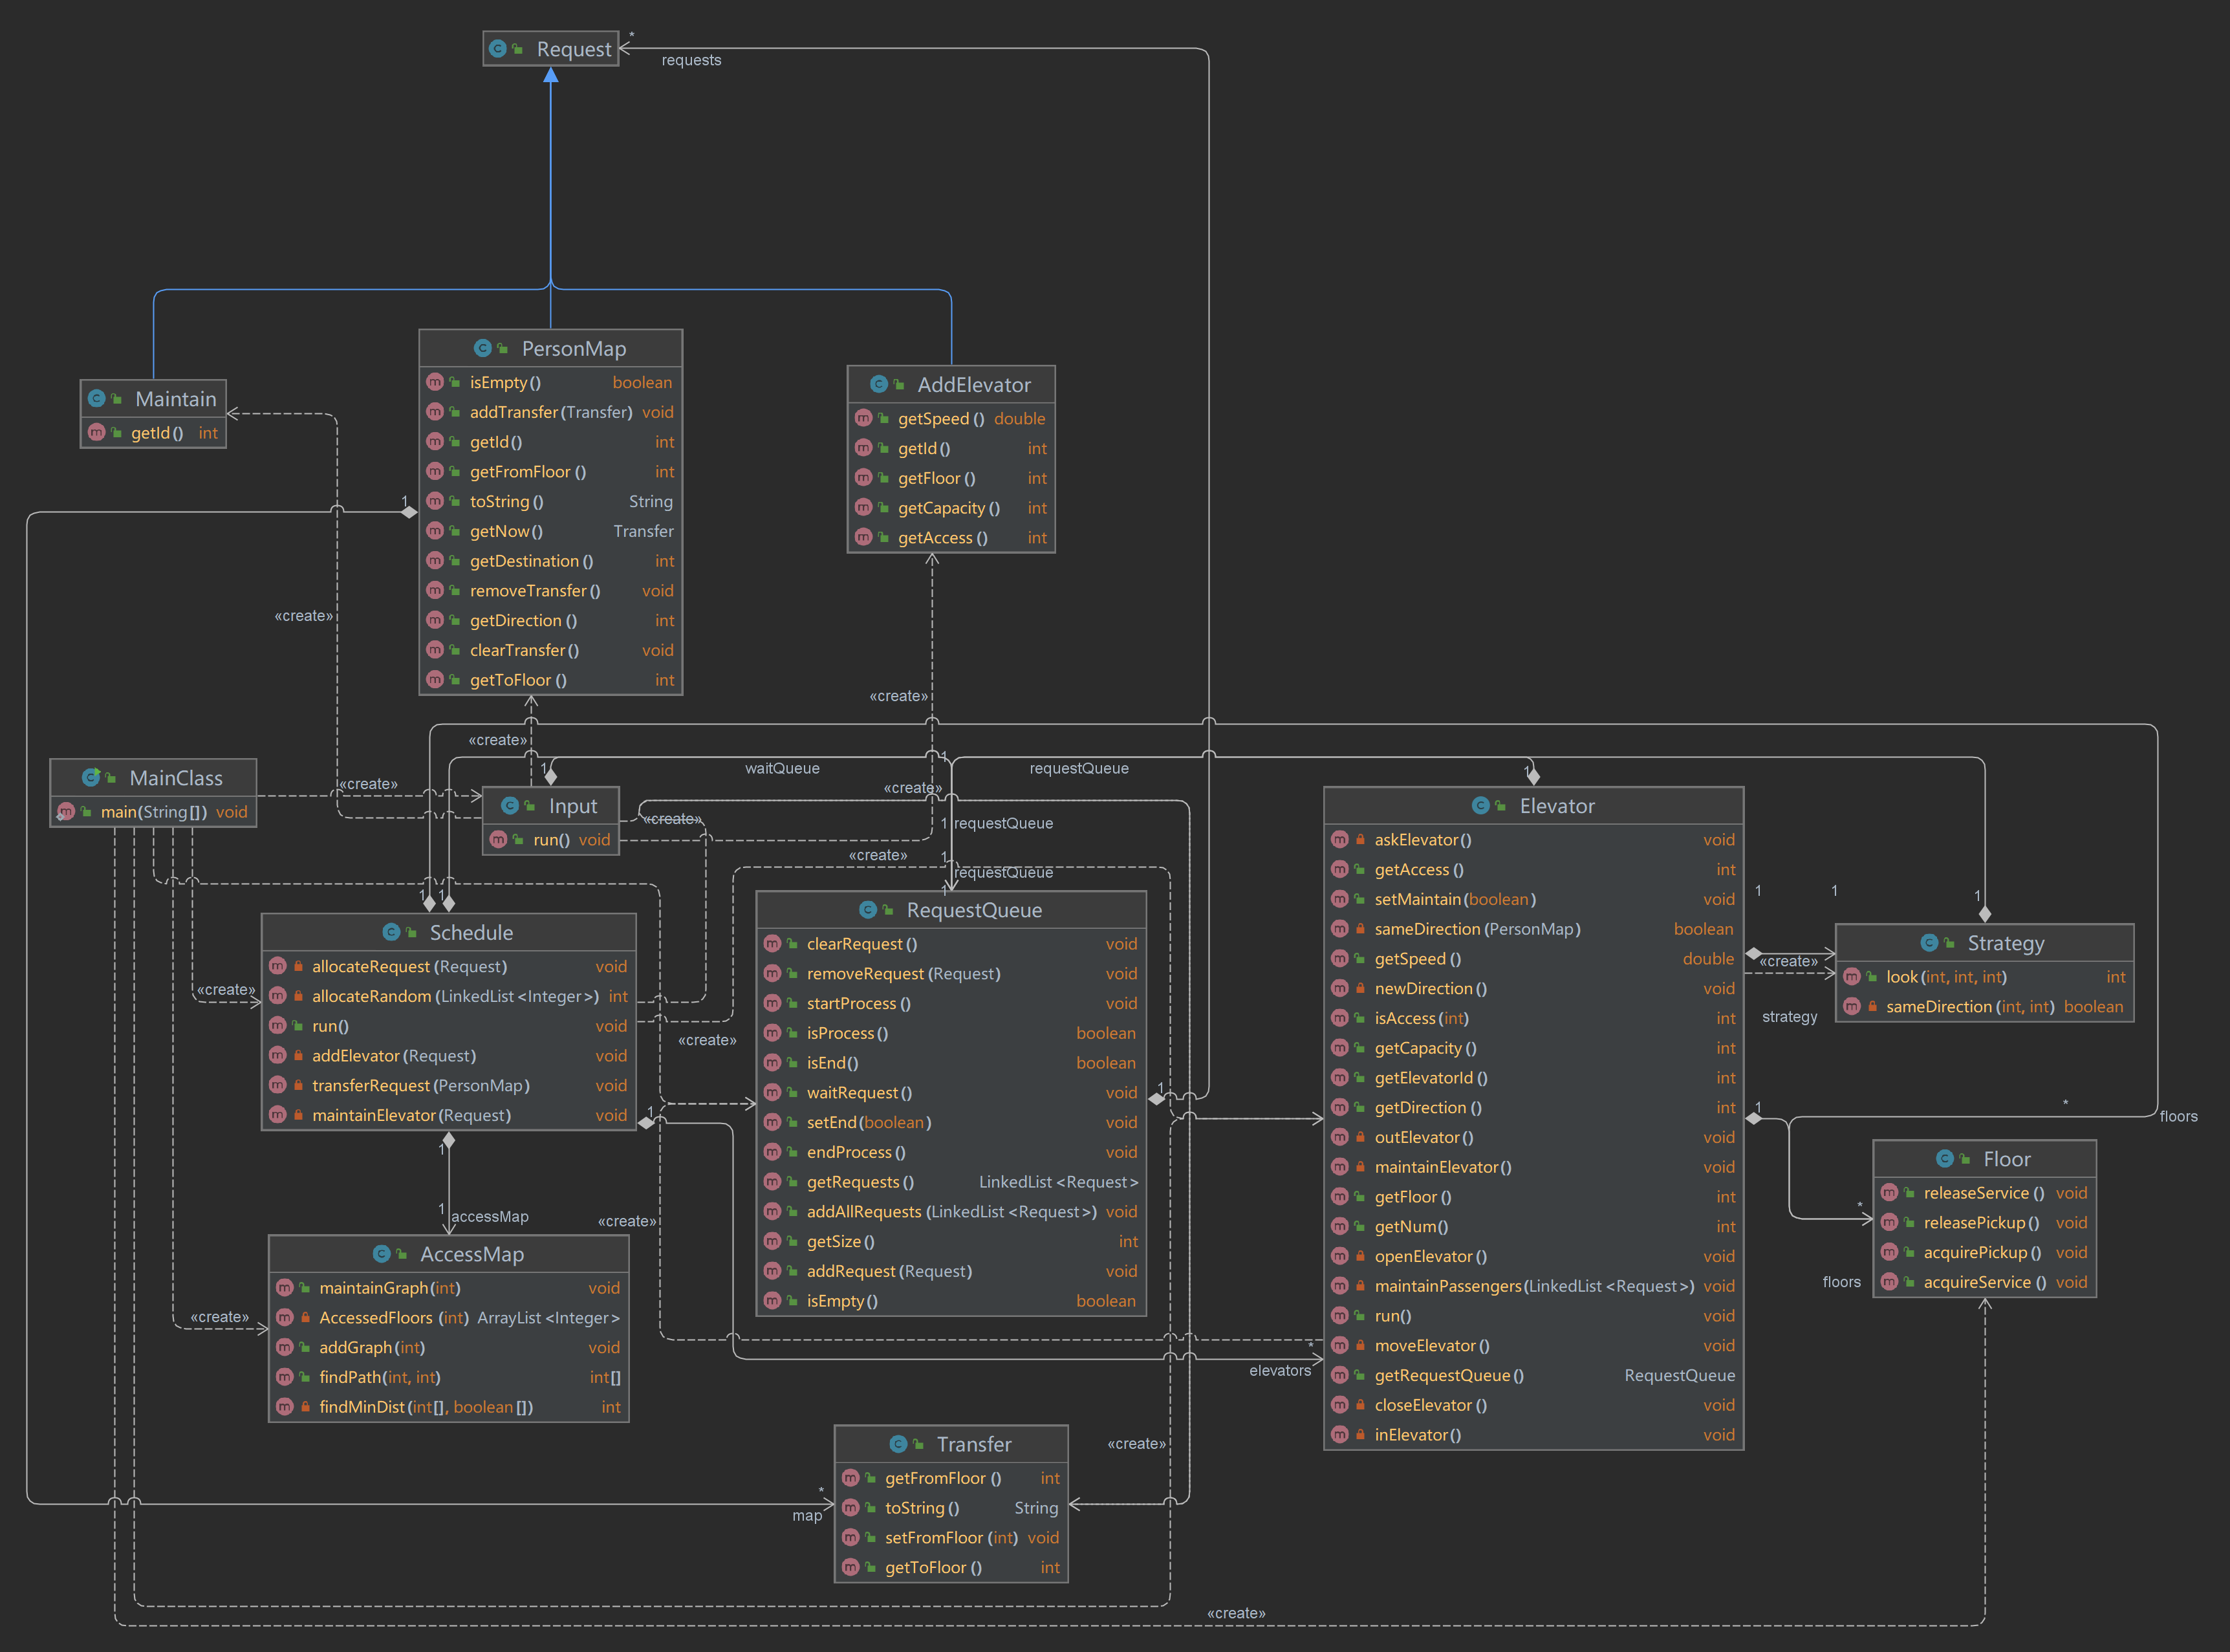This screenshot has height=1652, width=2230.
Task: Click the Elevator class icon
Action: click(1481, 805)
